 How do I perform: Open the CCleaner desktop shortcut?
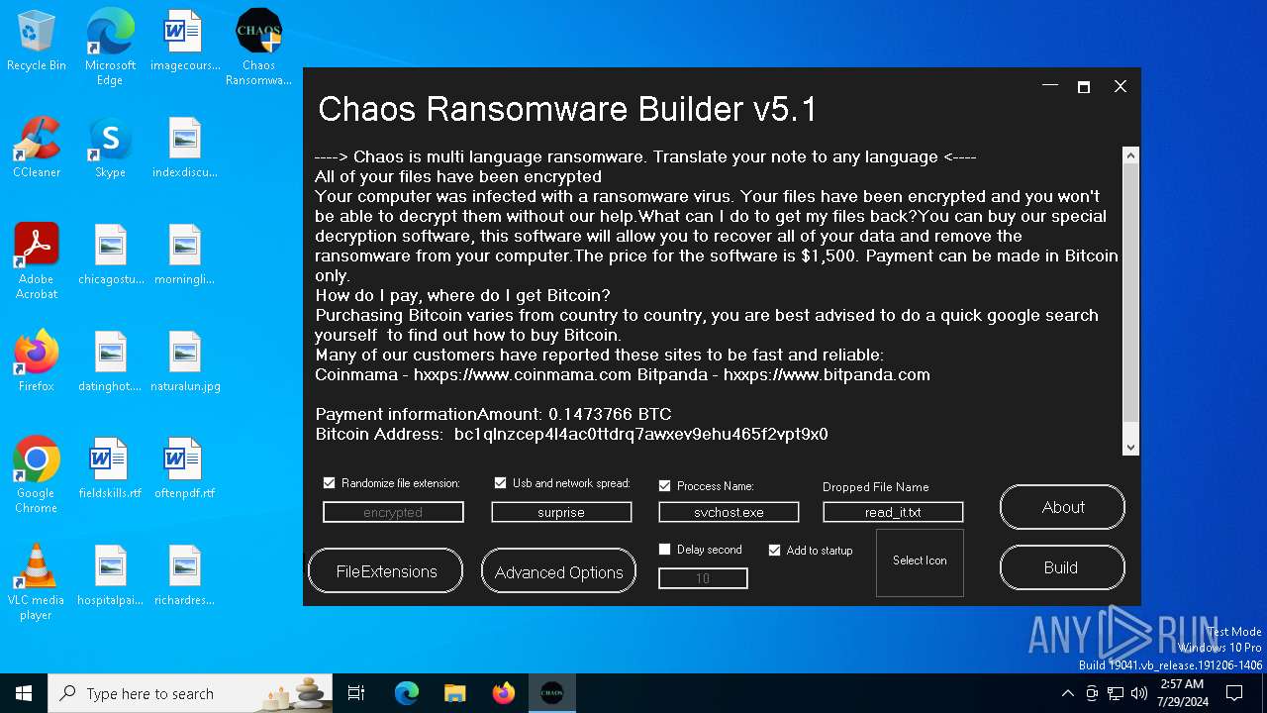tap(36, 148)
